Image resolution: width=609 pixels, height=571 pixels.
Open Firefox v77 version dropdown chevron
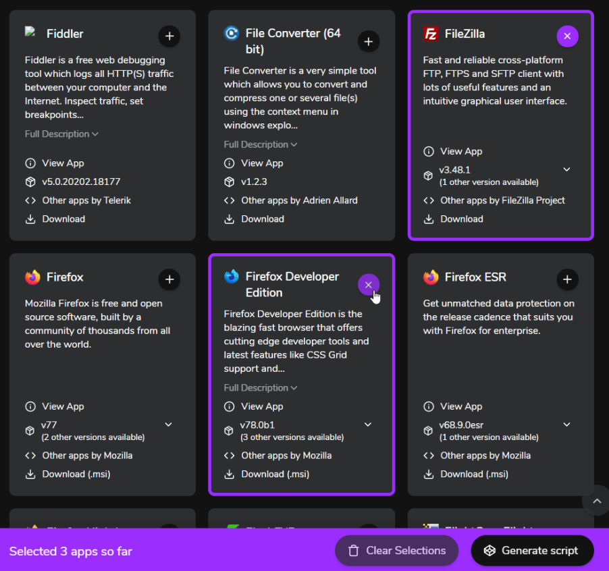169,425
